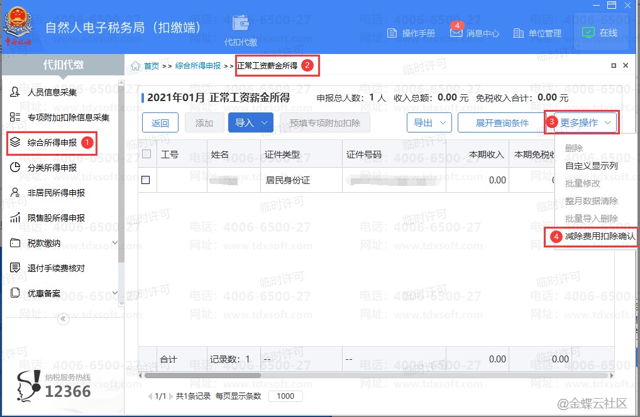Screen dimensions: 640x417
Task: Click the horizontal scrollbar under the table
Action: point(202,376)
